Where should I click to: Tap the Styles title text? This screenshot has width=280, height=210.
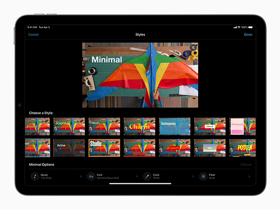tap(140, 35)
